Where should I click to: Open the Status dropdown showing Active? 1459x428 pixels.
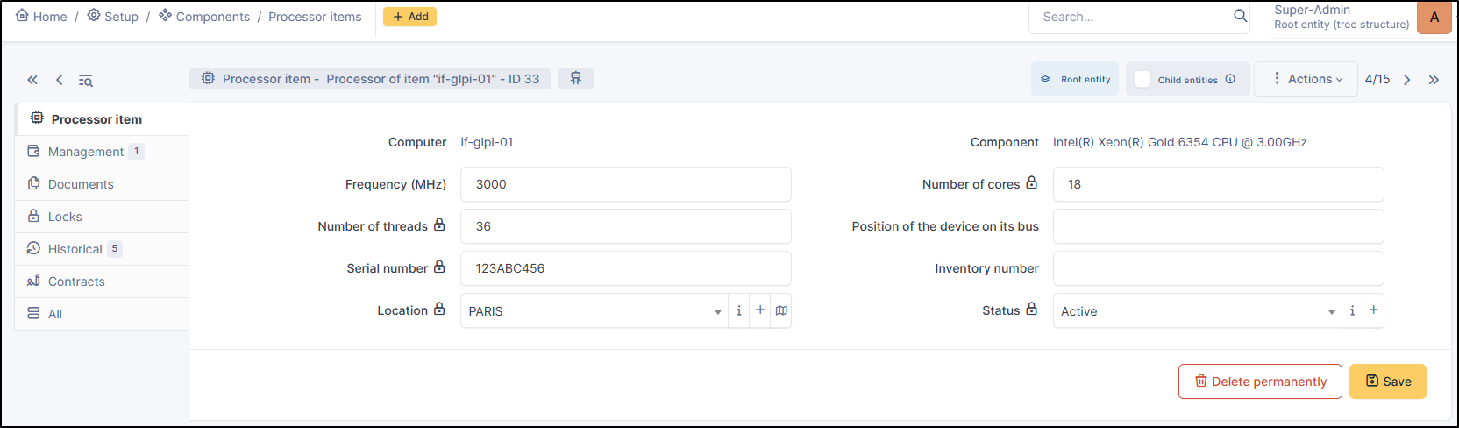click(x=1196, y=311)
